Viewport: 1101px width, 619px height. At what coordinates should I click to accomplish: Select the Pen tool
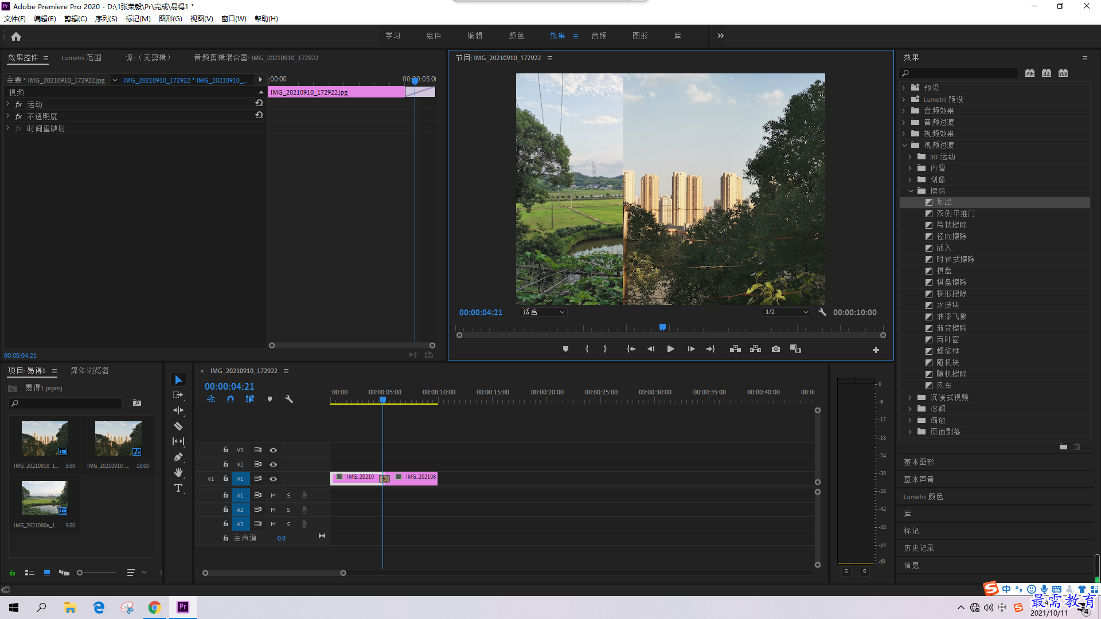tap(178, 457)
